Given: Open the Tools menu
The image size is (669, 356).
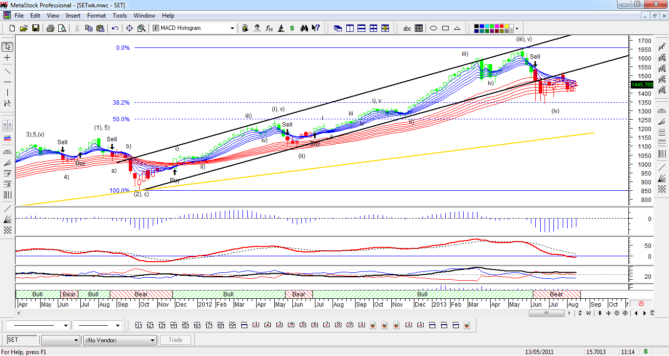Looking at the screenshot, I should pyautogui.click(x=119, y=16).
